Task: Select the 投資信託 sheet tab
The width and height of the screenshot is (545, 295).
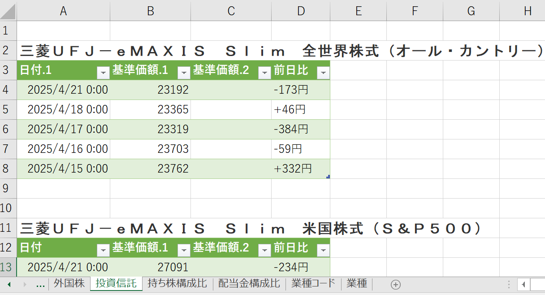Action: coord(116,283)
